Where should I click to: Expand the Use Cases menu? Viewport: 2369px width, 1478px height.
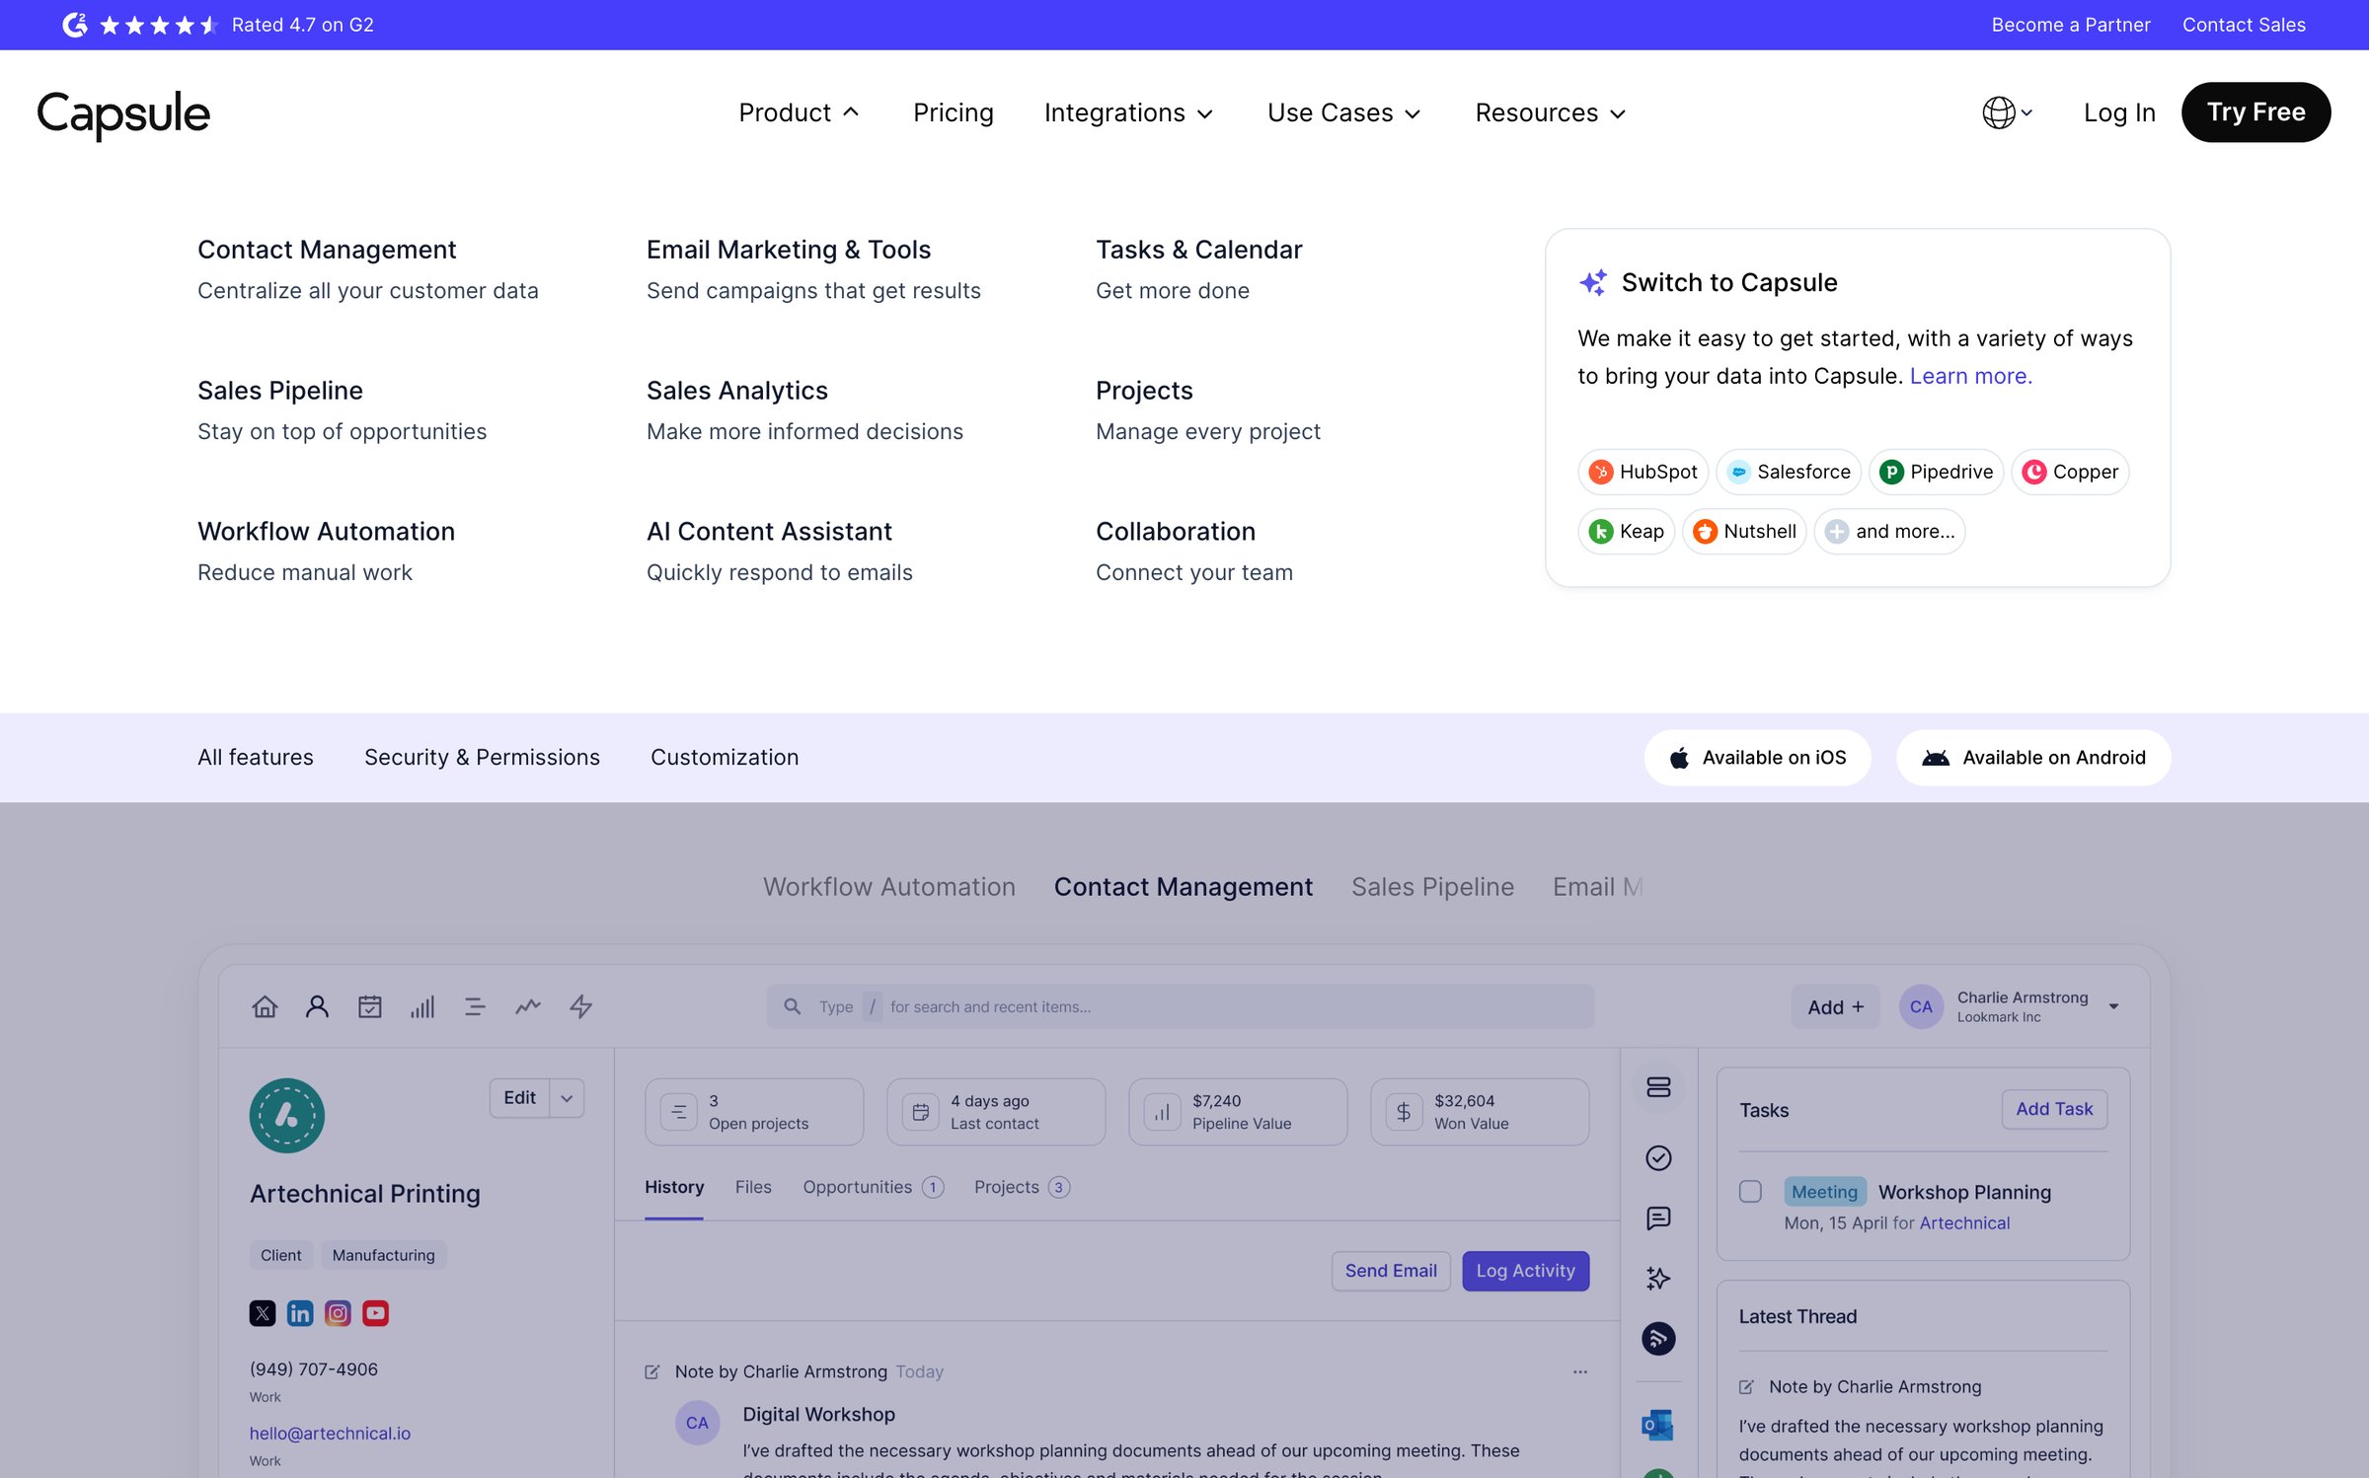[x=1343, y=112]
